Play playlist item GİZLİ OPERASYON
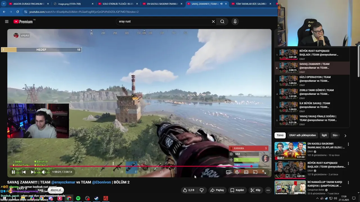The image size is (360, 202). tap(312, 81)
